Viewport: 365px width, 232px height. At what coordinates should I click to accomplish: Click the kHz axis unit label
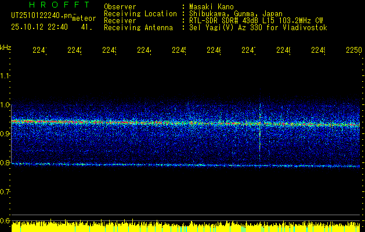click(6, 46)
